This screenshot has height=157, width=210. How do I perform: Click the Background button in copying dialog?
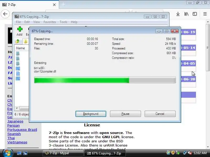(91, 114)
